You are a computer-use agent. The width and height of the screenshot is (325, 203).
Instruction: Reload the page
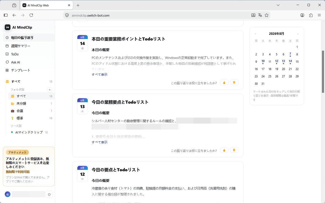[x=31, y=15]
